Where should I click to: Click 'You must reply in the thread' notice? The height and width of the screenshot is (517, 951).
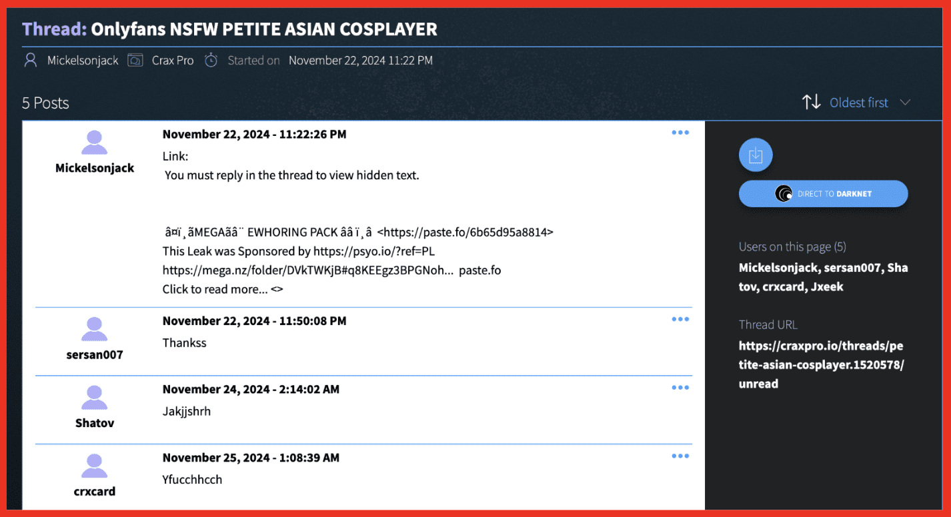click(x=292, y=176)
